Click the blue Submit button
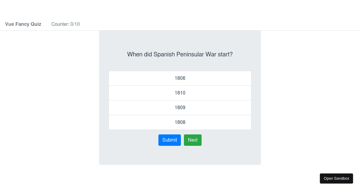Image resolution: width=360 pixels, height=189 pixels. 169,140
